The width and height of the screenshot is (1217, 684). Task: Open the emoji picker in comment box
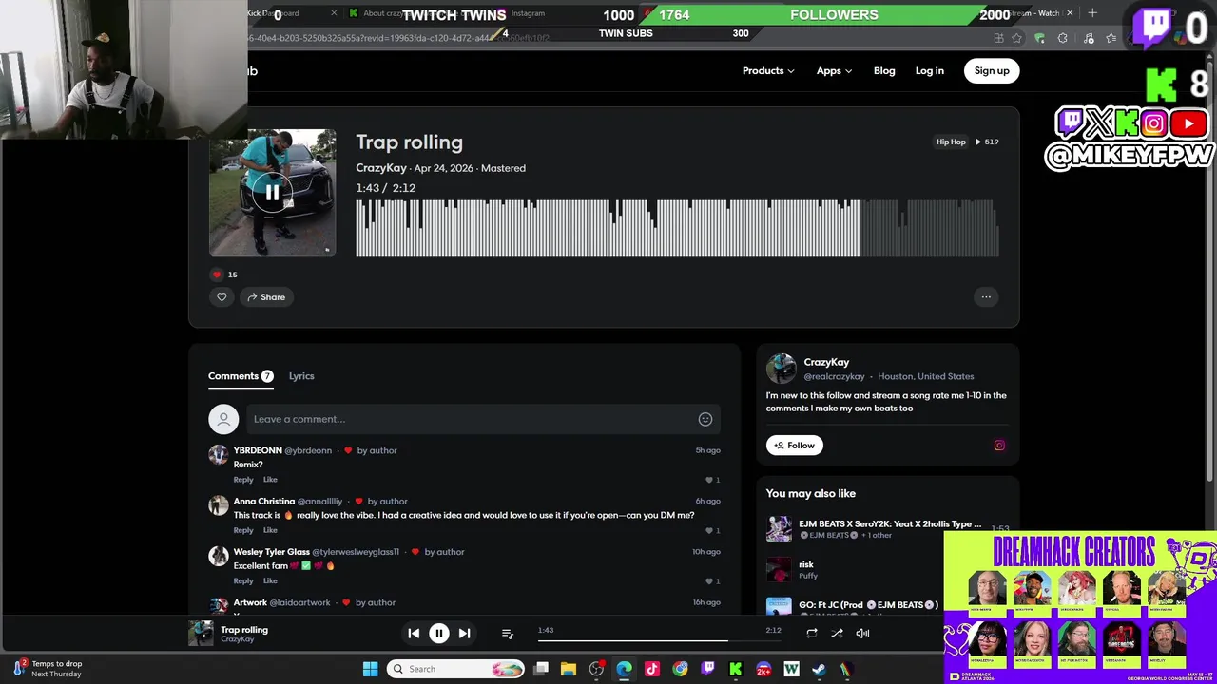pos(705,419)
